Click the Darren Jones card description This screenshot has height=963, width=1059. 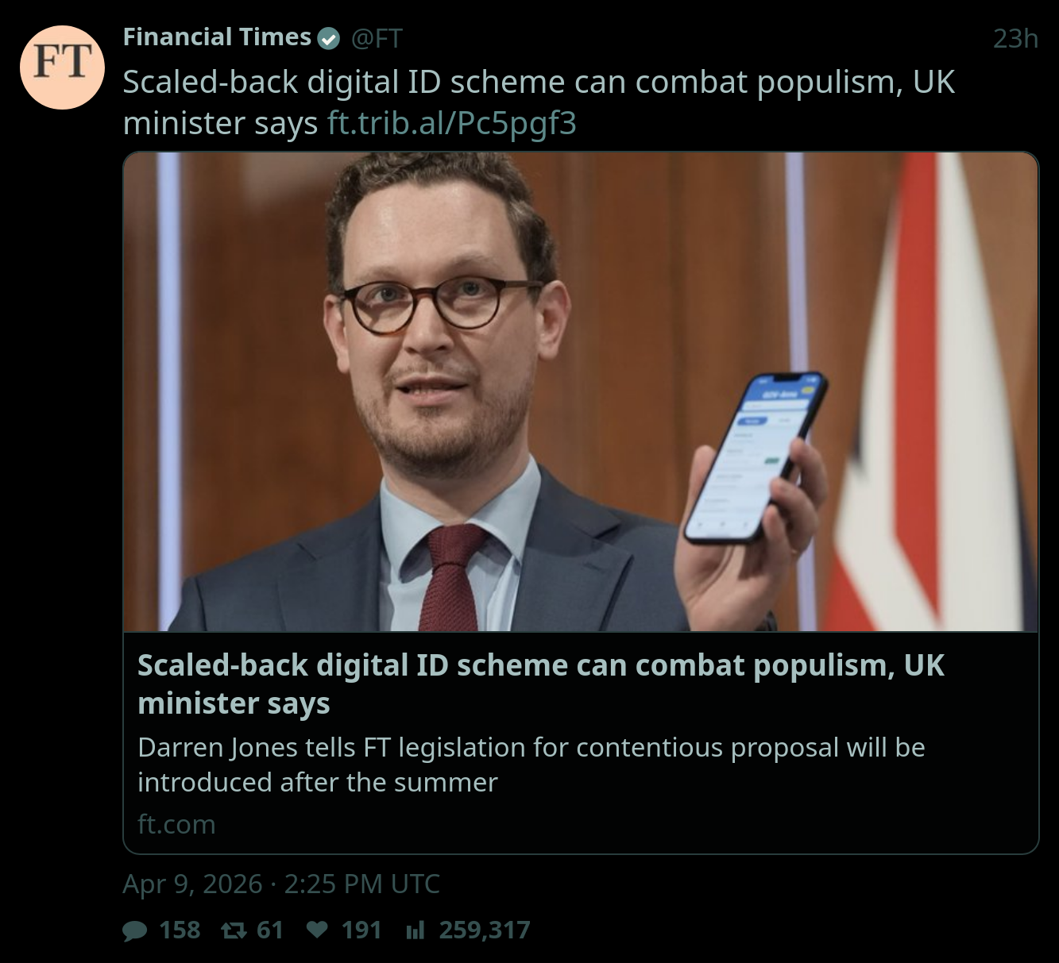tap(531, 765)
